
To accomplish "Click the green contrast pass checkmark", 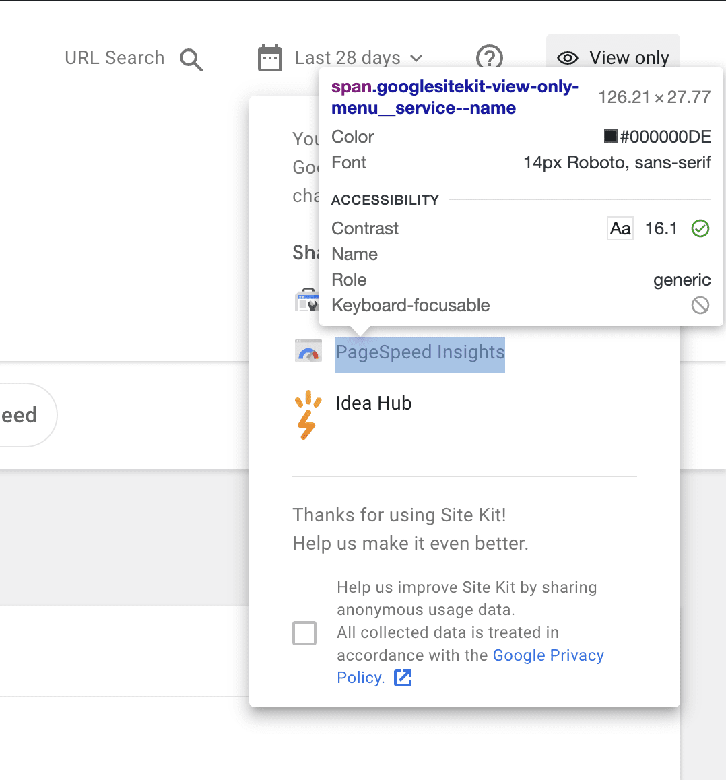I will click(x=700, y=229).
